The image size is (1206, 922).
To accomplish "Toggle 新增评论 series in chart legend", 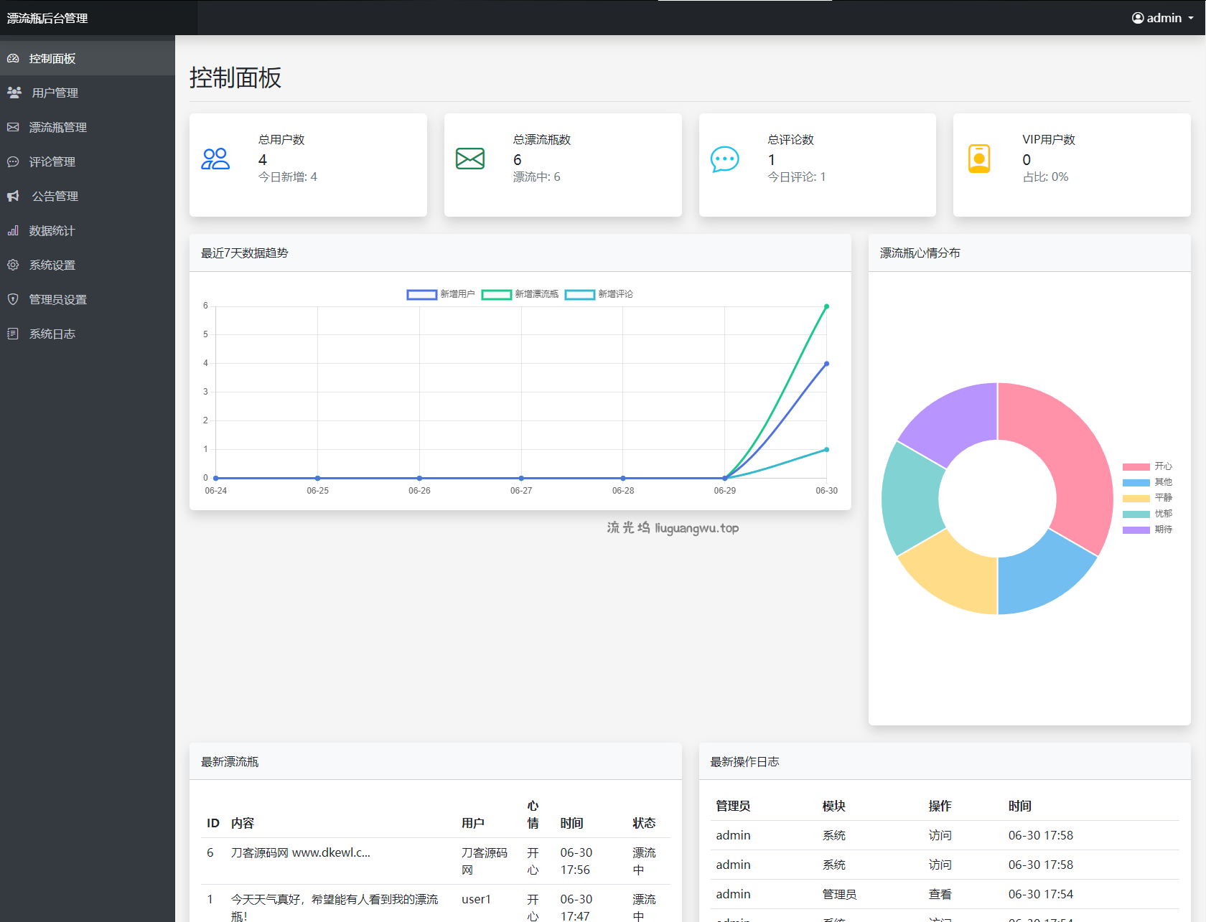I will tap(599, 294).
